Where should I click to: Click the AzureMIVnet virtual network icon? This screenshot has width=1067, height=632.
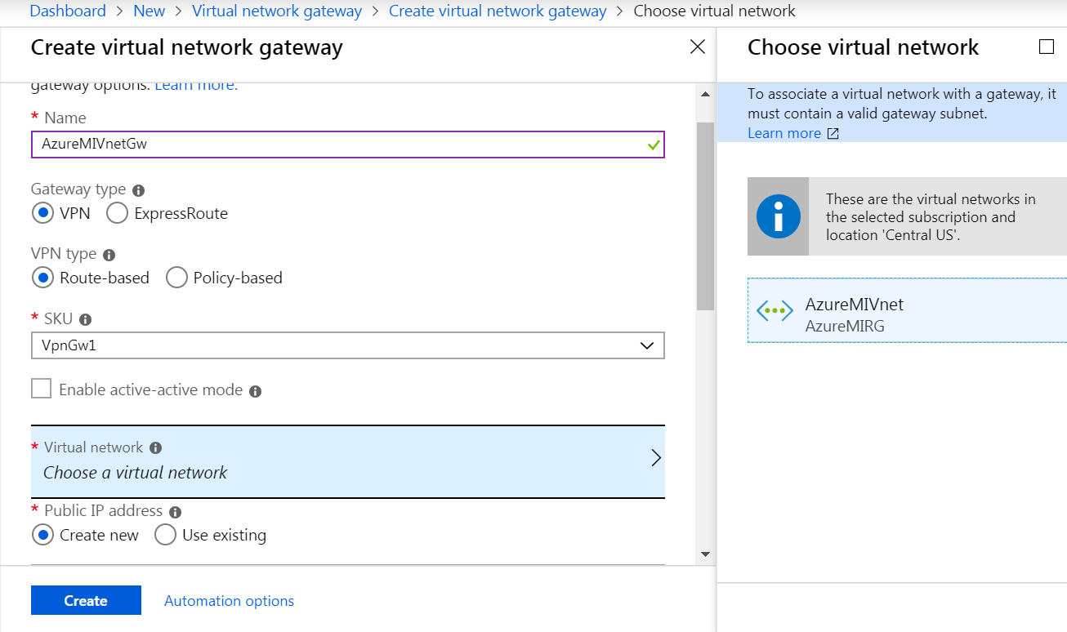[x=773, y=311]
